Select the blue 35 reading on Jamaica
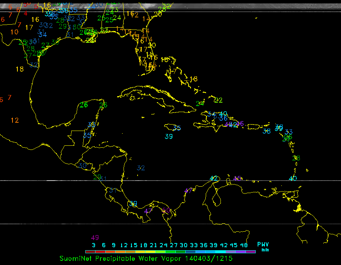Image resolution: width=341 pixels, height=265 pixels. 177,128
